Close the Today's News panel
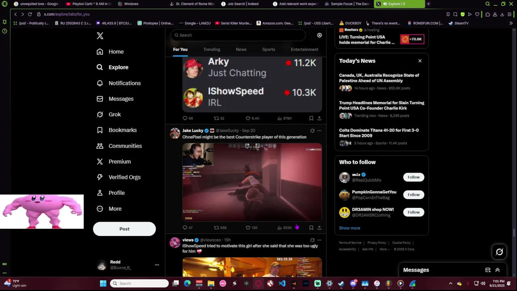 point(420,61)
